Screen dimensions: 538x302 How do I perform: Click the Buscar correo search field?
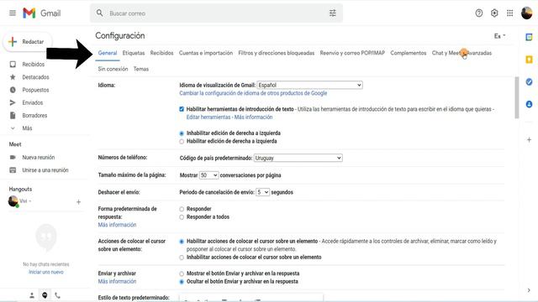click(x=216, y=13)
